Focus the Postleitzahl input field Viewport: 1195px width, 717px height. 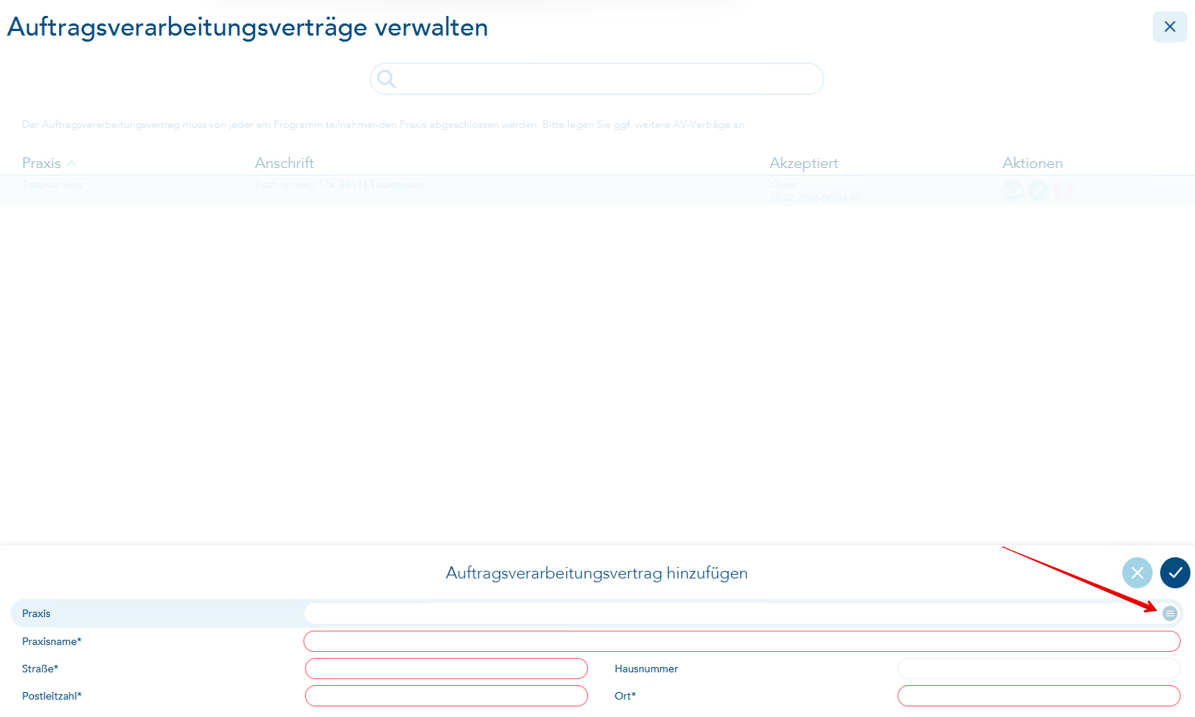point(447,696)
